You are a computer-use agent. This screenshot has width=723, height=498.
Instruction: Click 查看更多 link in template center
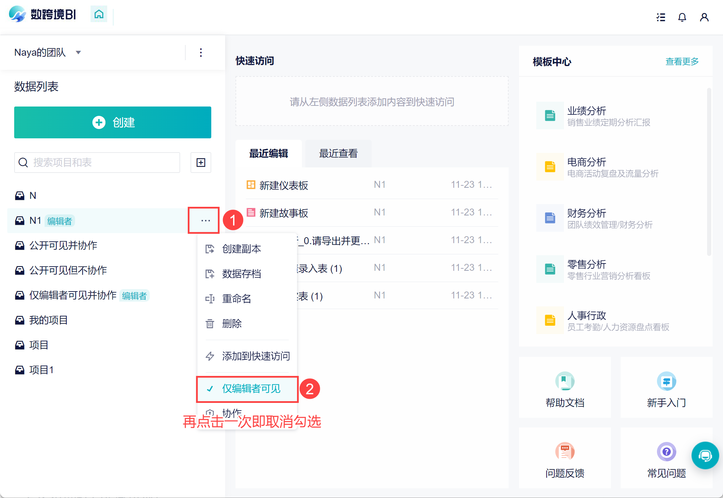tap(682, 62)
